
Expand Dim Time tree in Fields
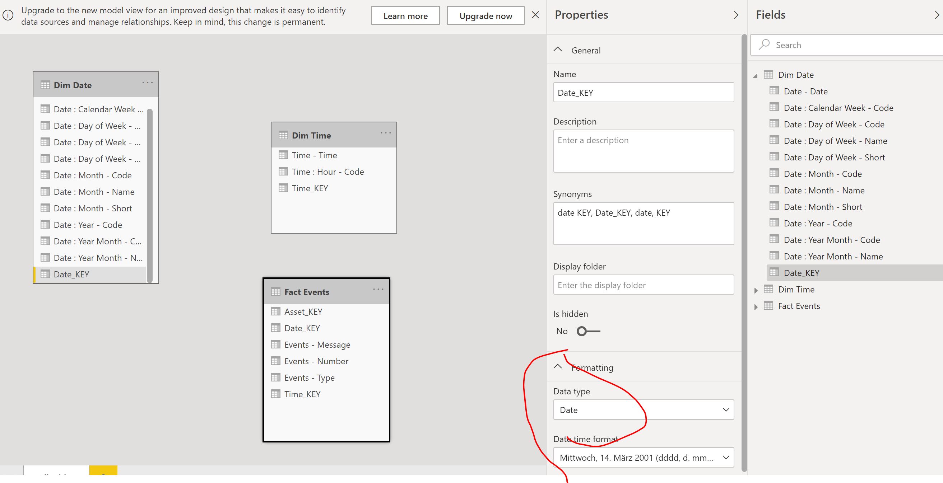tap(756, 290)
